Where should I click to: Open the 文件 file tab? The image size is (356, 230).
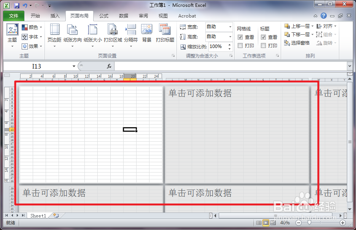pyautogui.click(x=14, y=16)
